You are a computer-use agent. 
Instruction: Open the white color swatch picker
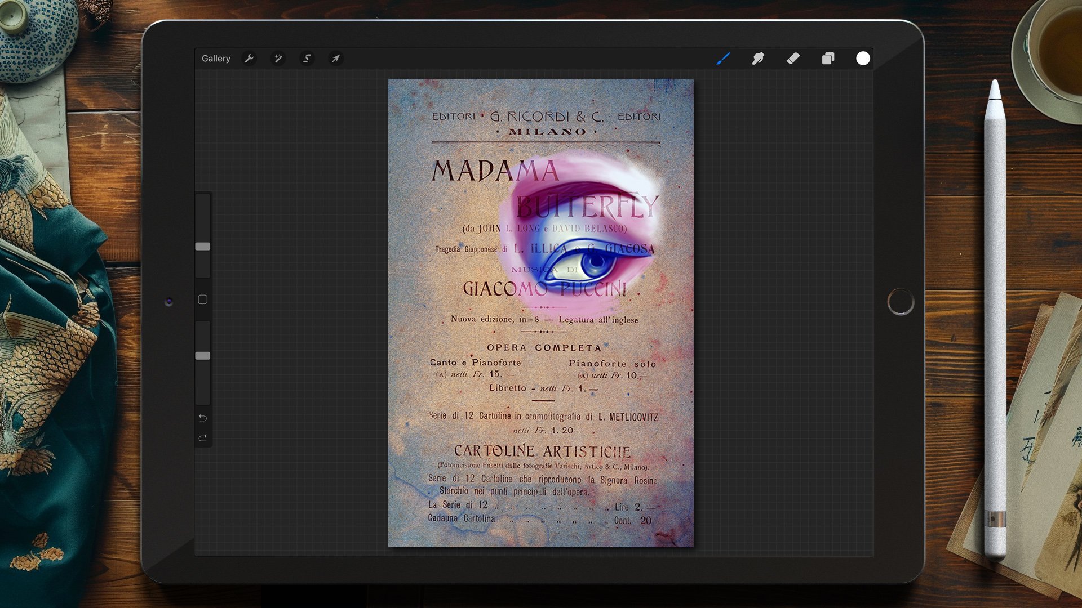coord(863,59)
